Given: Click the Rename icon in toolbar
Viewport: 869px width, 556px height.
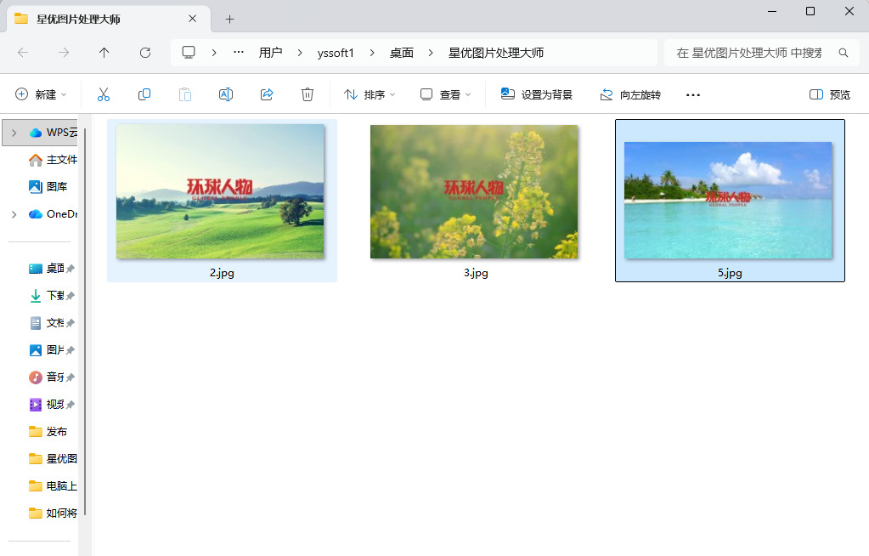Looking at the screenshot, I should (226, 94).
